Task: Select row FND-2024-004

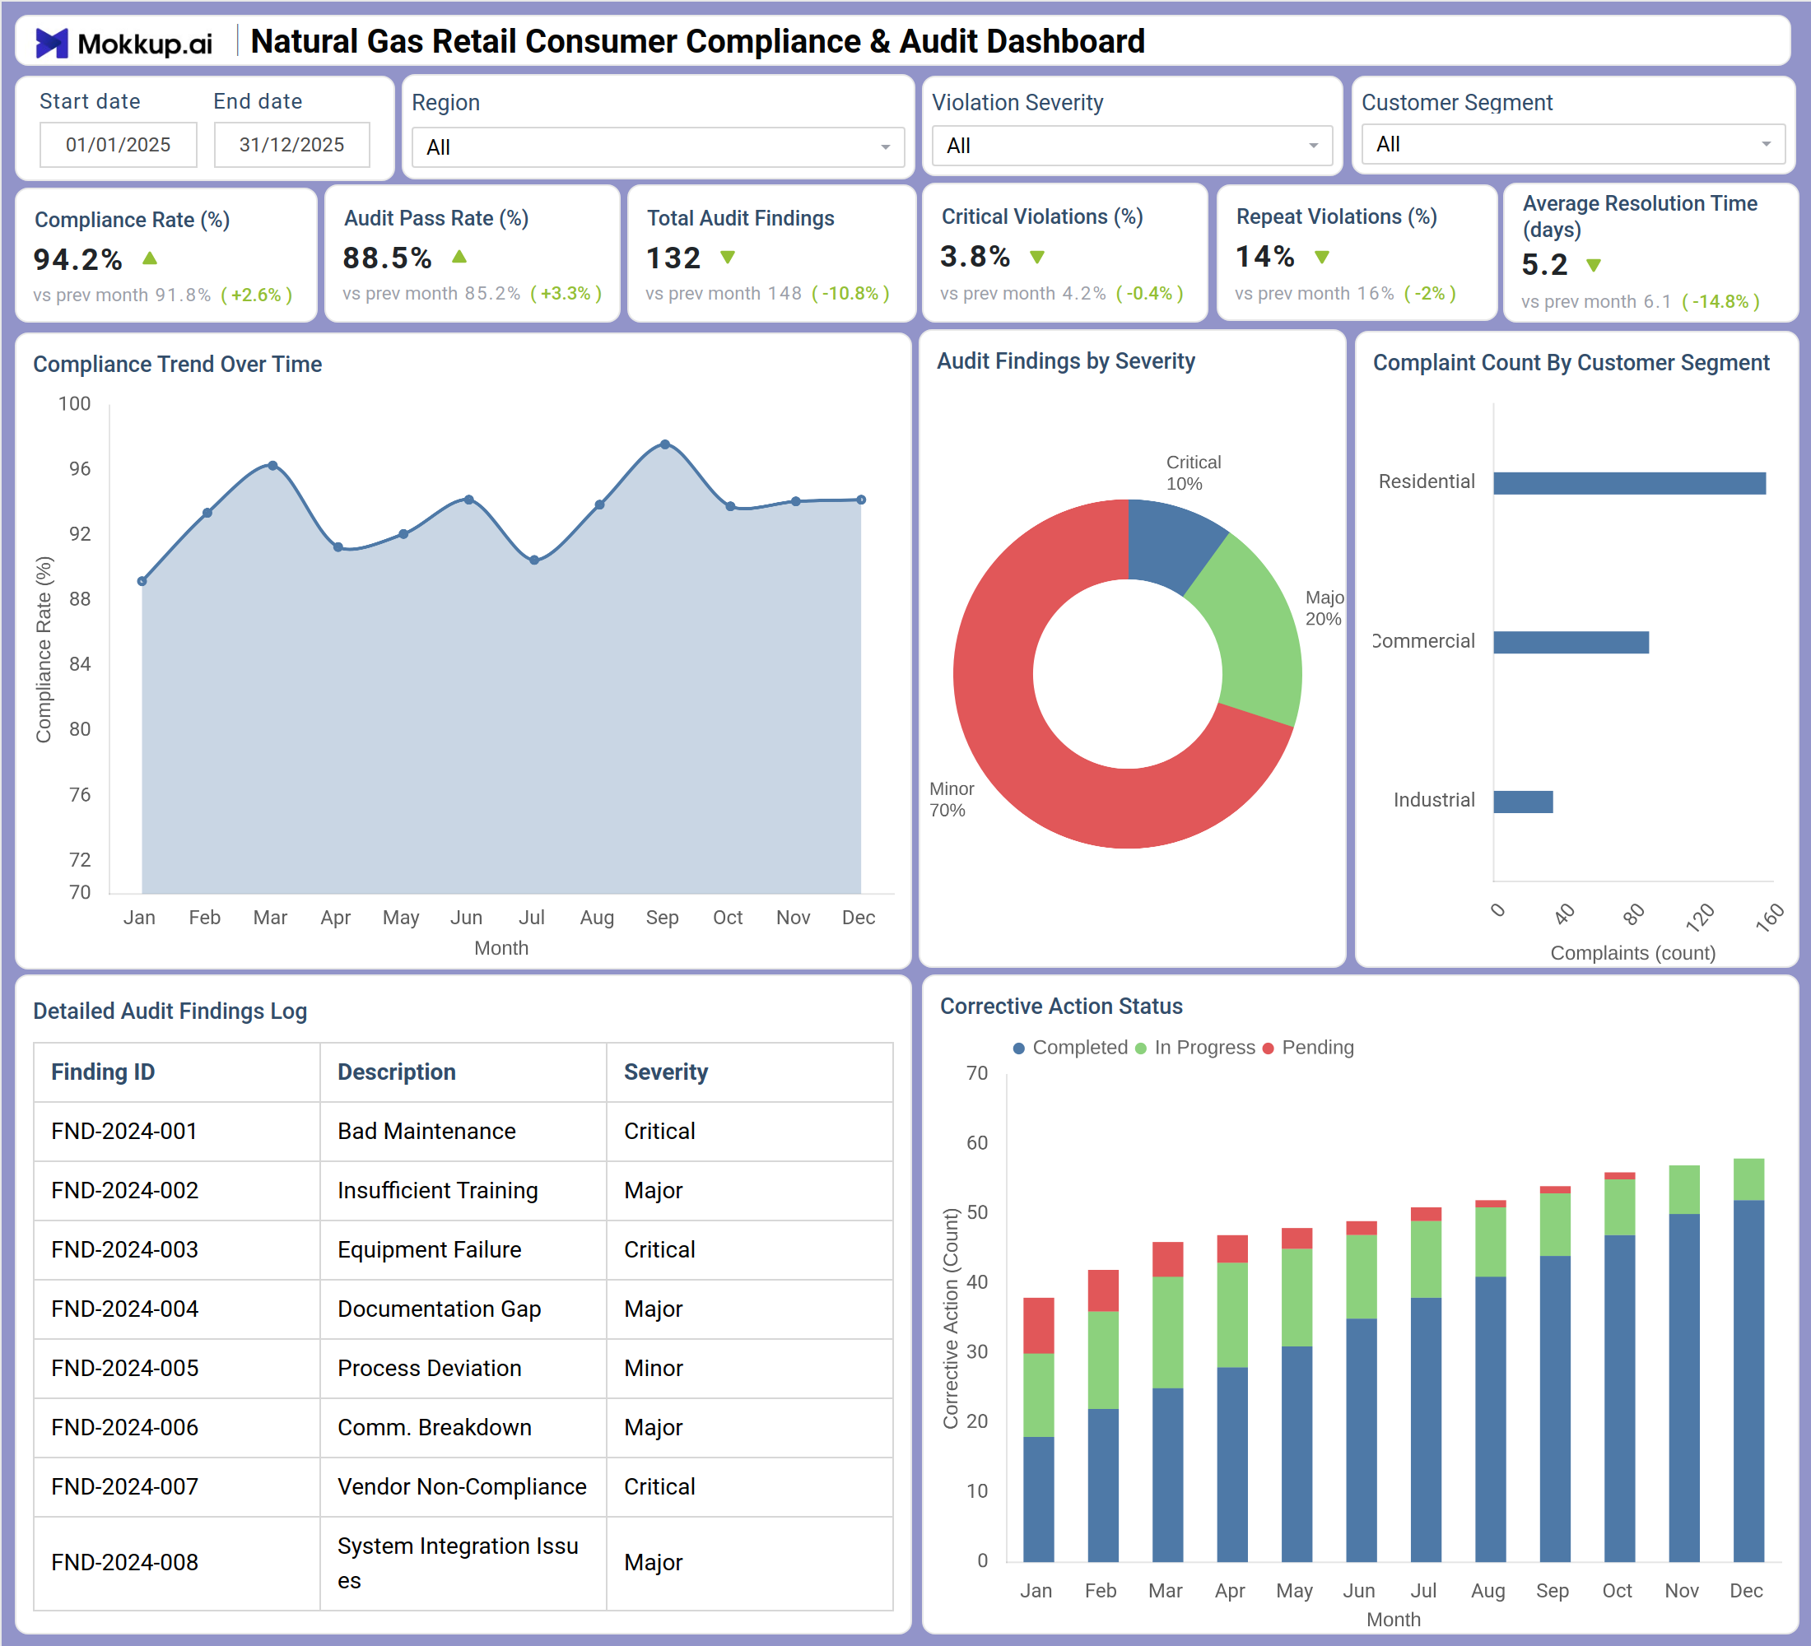Action: tap(463, 1309)
